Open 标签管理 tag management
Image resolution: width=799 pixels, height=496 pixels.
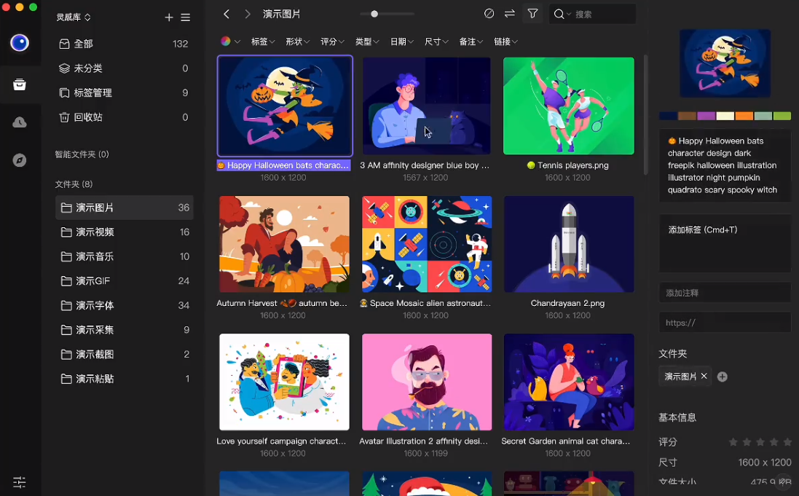coord(124,92)
